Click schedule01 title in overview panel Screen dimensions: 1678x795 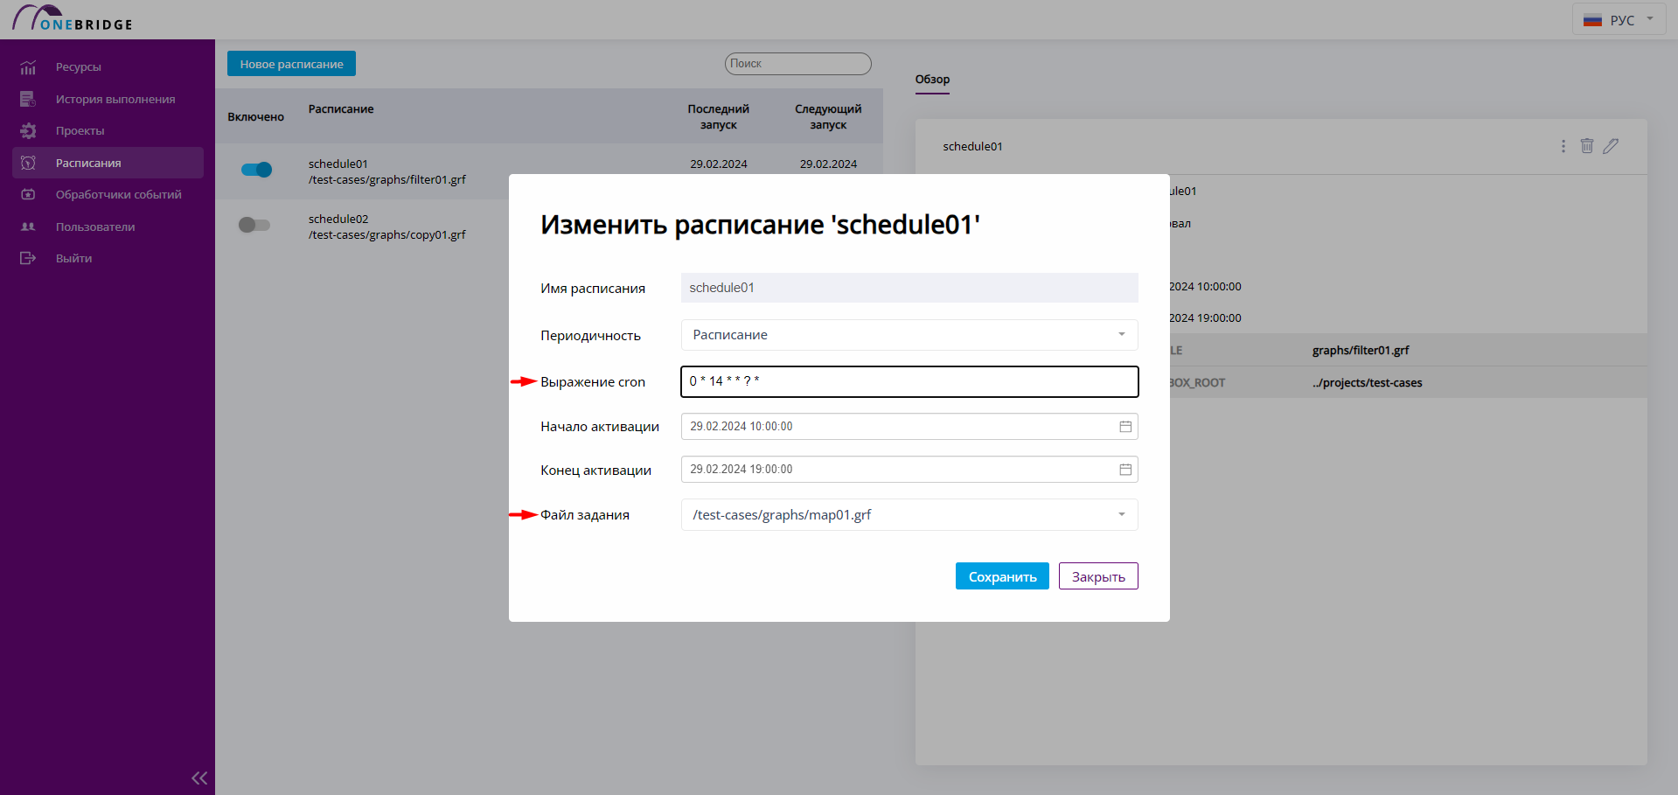(972, 147)
